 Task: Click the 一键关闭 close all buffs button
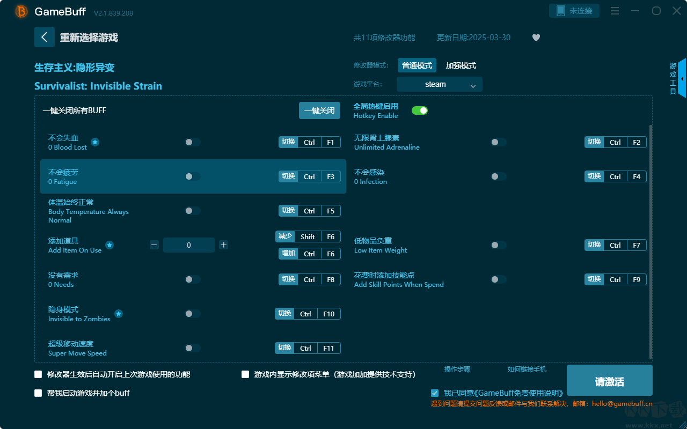(x=319, y=110)
